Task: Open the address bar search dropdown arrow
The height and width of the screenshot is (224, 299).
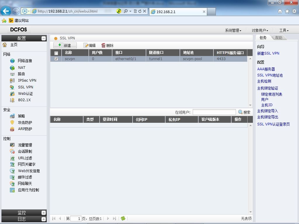Action: (x=131, y=11)
